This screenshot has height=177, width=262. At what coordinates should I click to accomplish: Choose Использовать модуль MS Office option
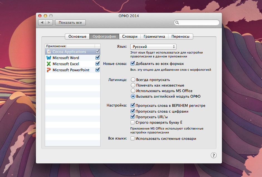tap(133, 91)
